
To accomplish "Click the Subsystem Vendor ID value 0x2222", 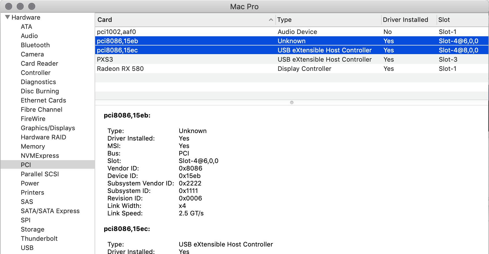I will point(190,183).
